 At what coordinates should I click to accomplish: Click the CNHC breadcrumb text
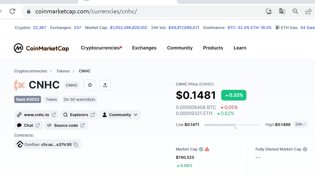pos(84,71)
